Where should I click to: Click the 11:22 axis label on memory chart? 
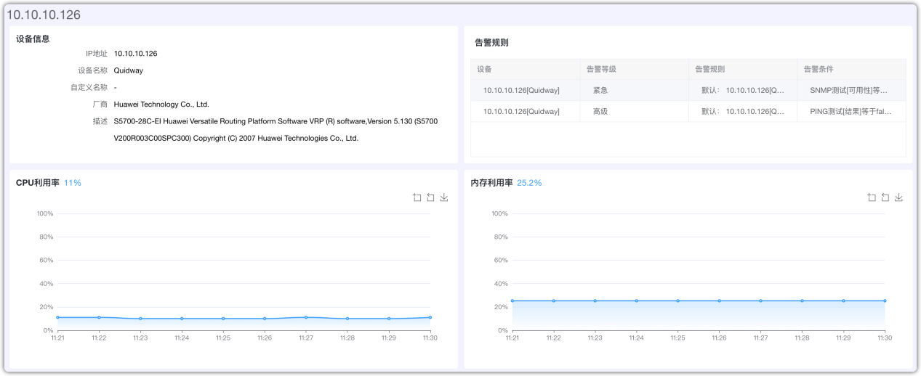(x=554, y=338)
